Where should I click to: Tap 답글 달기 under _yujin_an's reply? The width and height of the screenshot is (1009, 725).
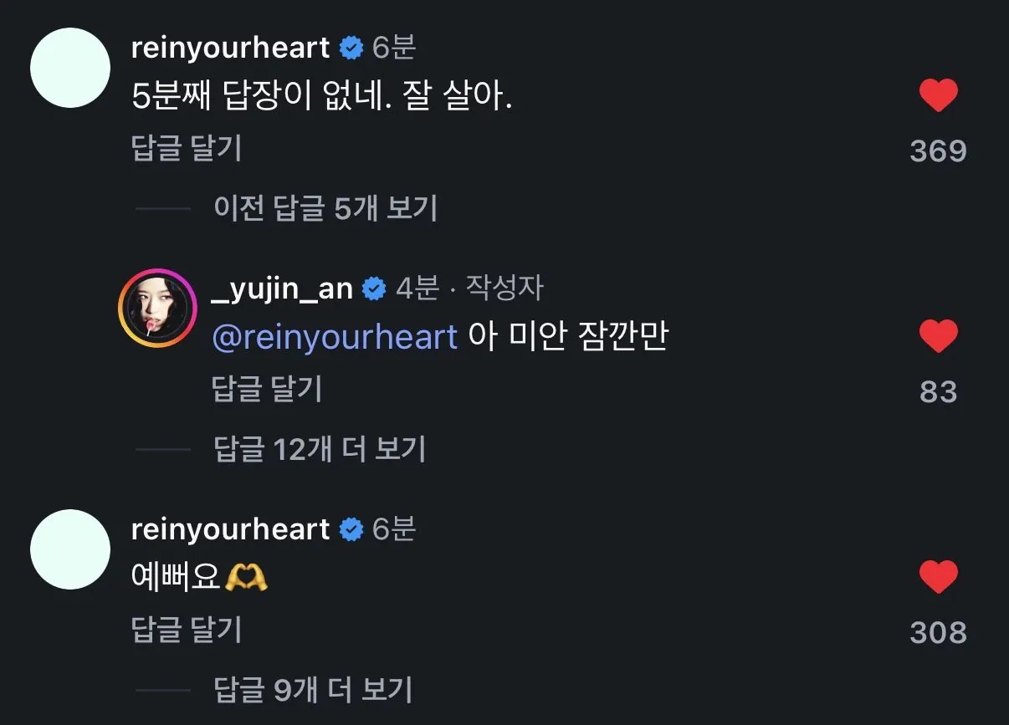click(268, 389)
